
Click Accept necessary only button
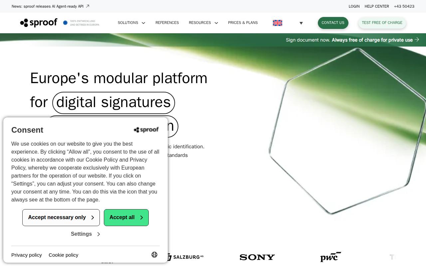(61, 217)
